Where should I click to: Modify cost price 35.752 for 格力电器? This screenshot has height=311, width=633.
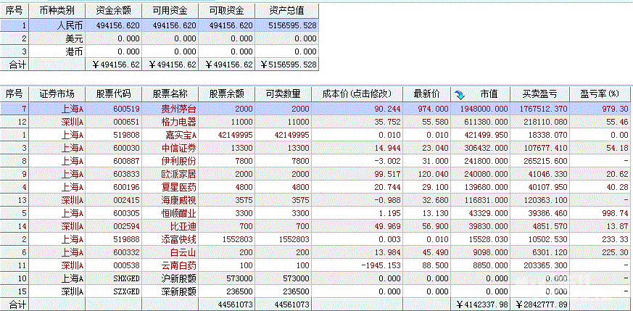387,122
